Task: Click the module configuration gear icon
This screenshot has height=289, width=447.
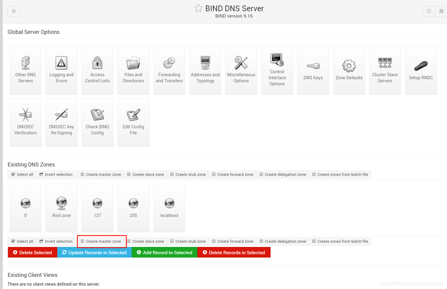Action: click(x=14, y=11)
